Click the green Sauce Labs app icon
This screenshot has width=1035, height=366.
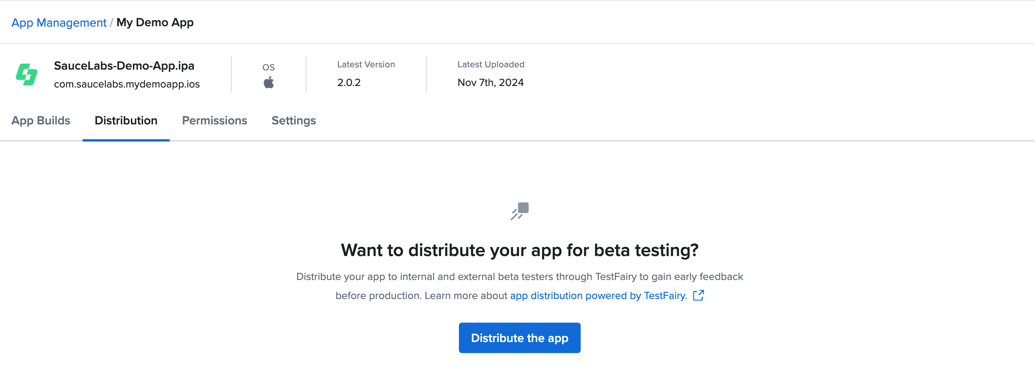click(27, 75)
